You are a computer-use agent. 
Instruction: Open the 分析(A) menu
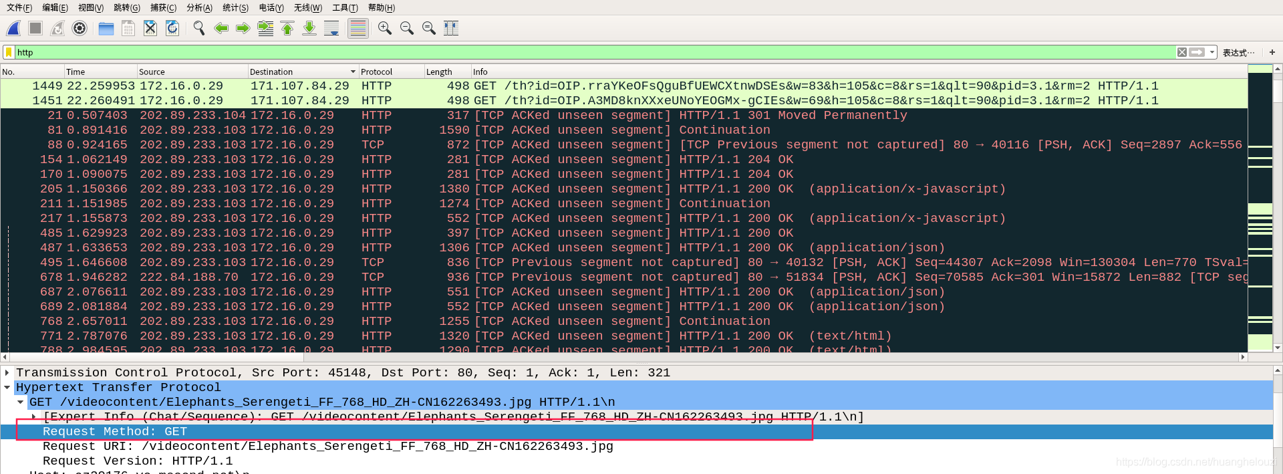pyautogui.click(x=199, y=8)
